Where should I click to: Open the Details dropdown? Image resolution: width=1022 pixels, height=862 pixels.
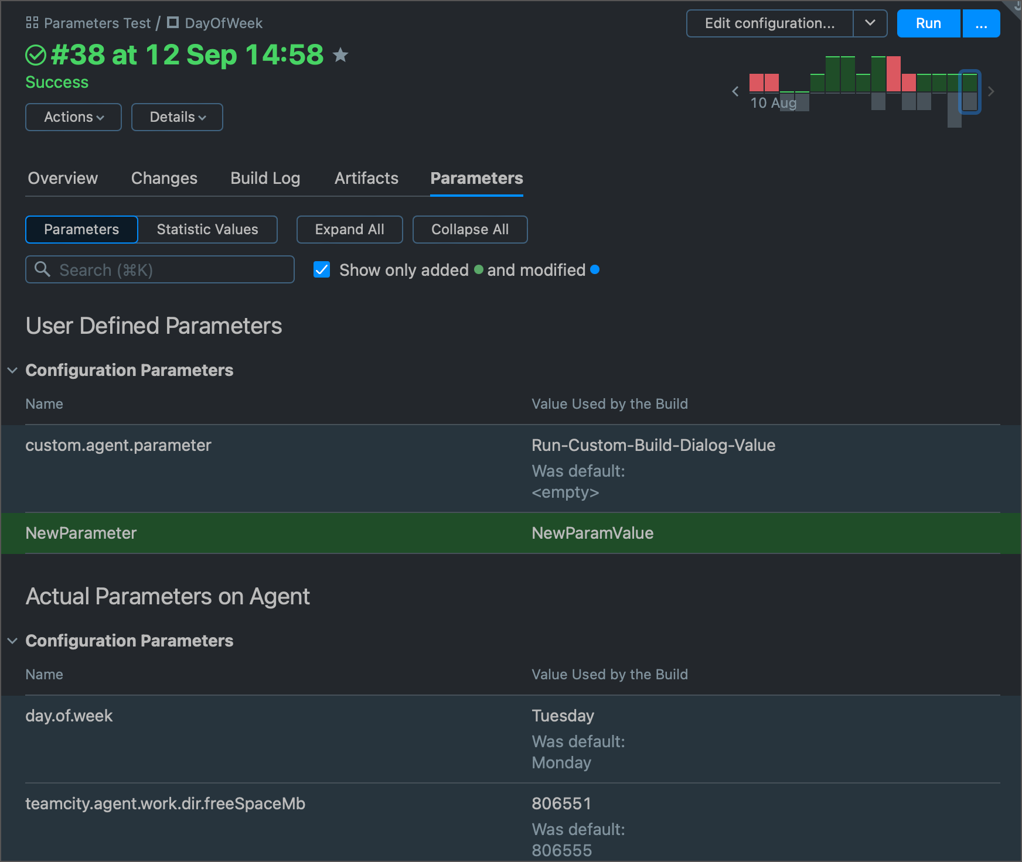click(x=176, y=117)
